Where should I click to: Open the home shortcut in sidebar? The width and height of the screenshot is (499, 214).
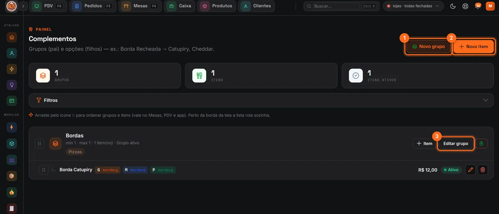(x=12, y=37)
